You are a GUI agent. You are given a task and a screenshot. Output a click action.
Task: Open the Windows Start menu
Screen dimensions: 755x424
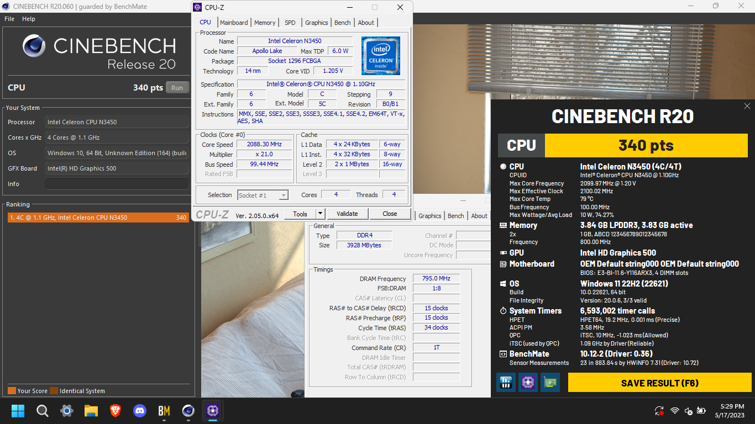tap(18, 411)
